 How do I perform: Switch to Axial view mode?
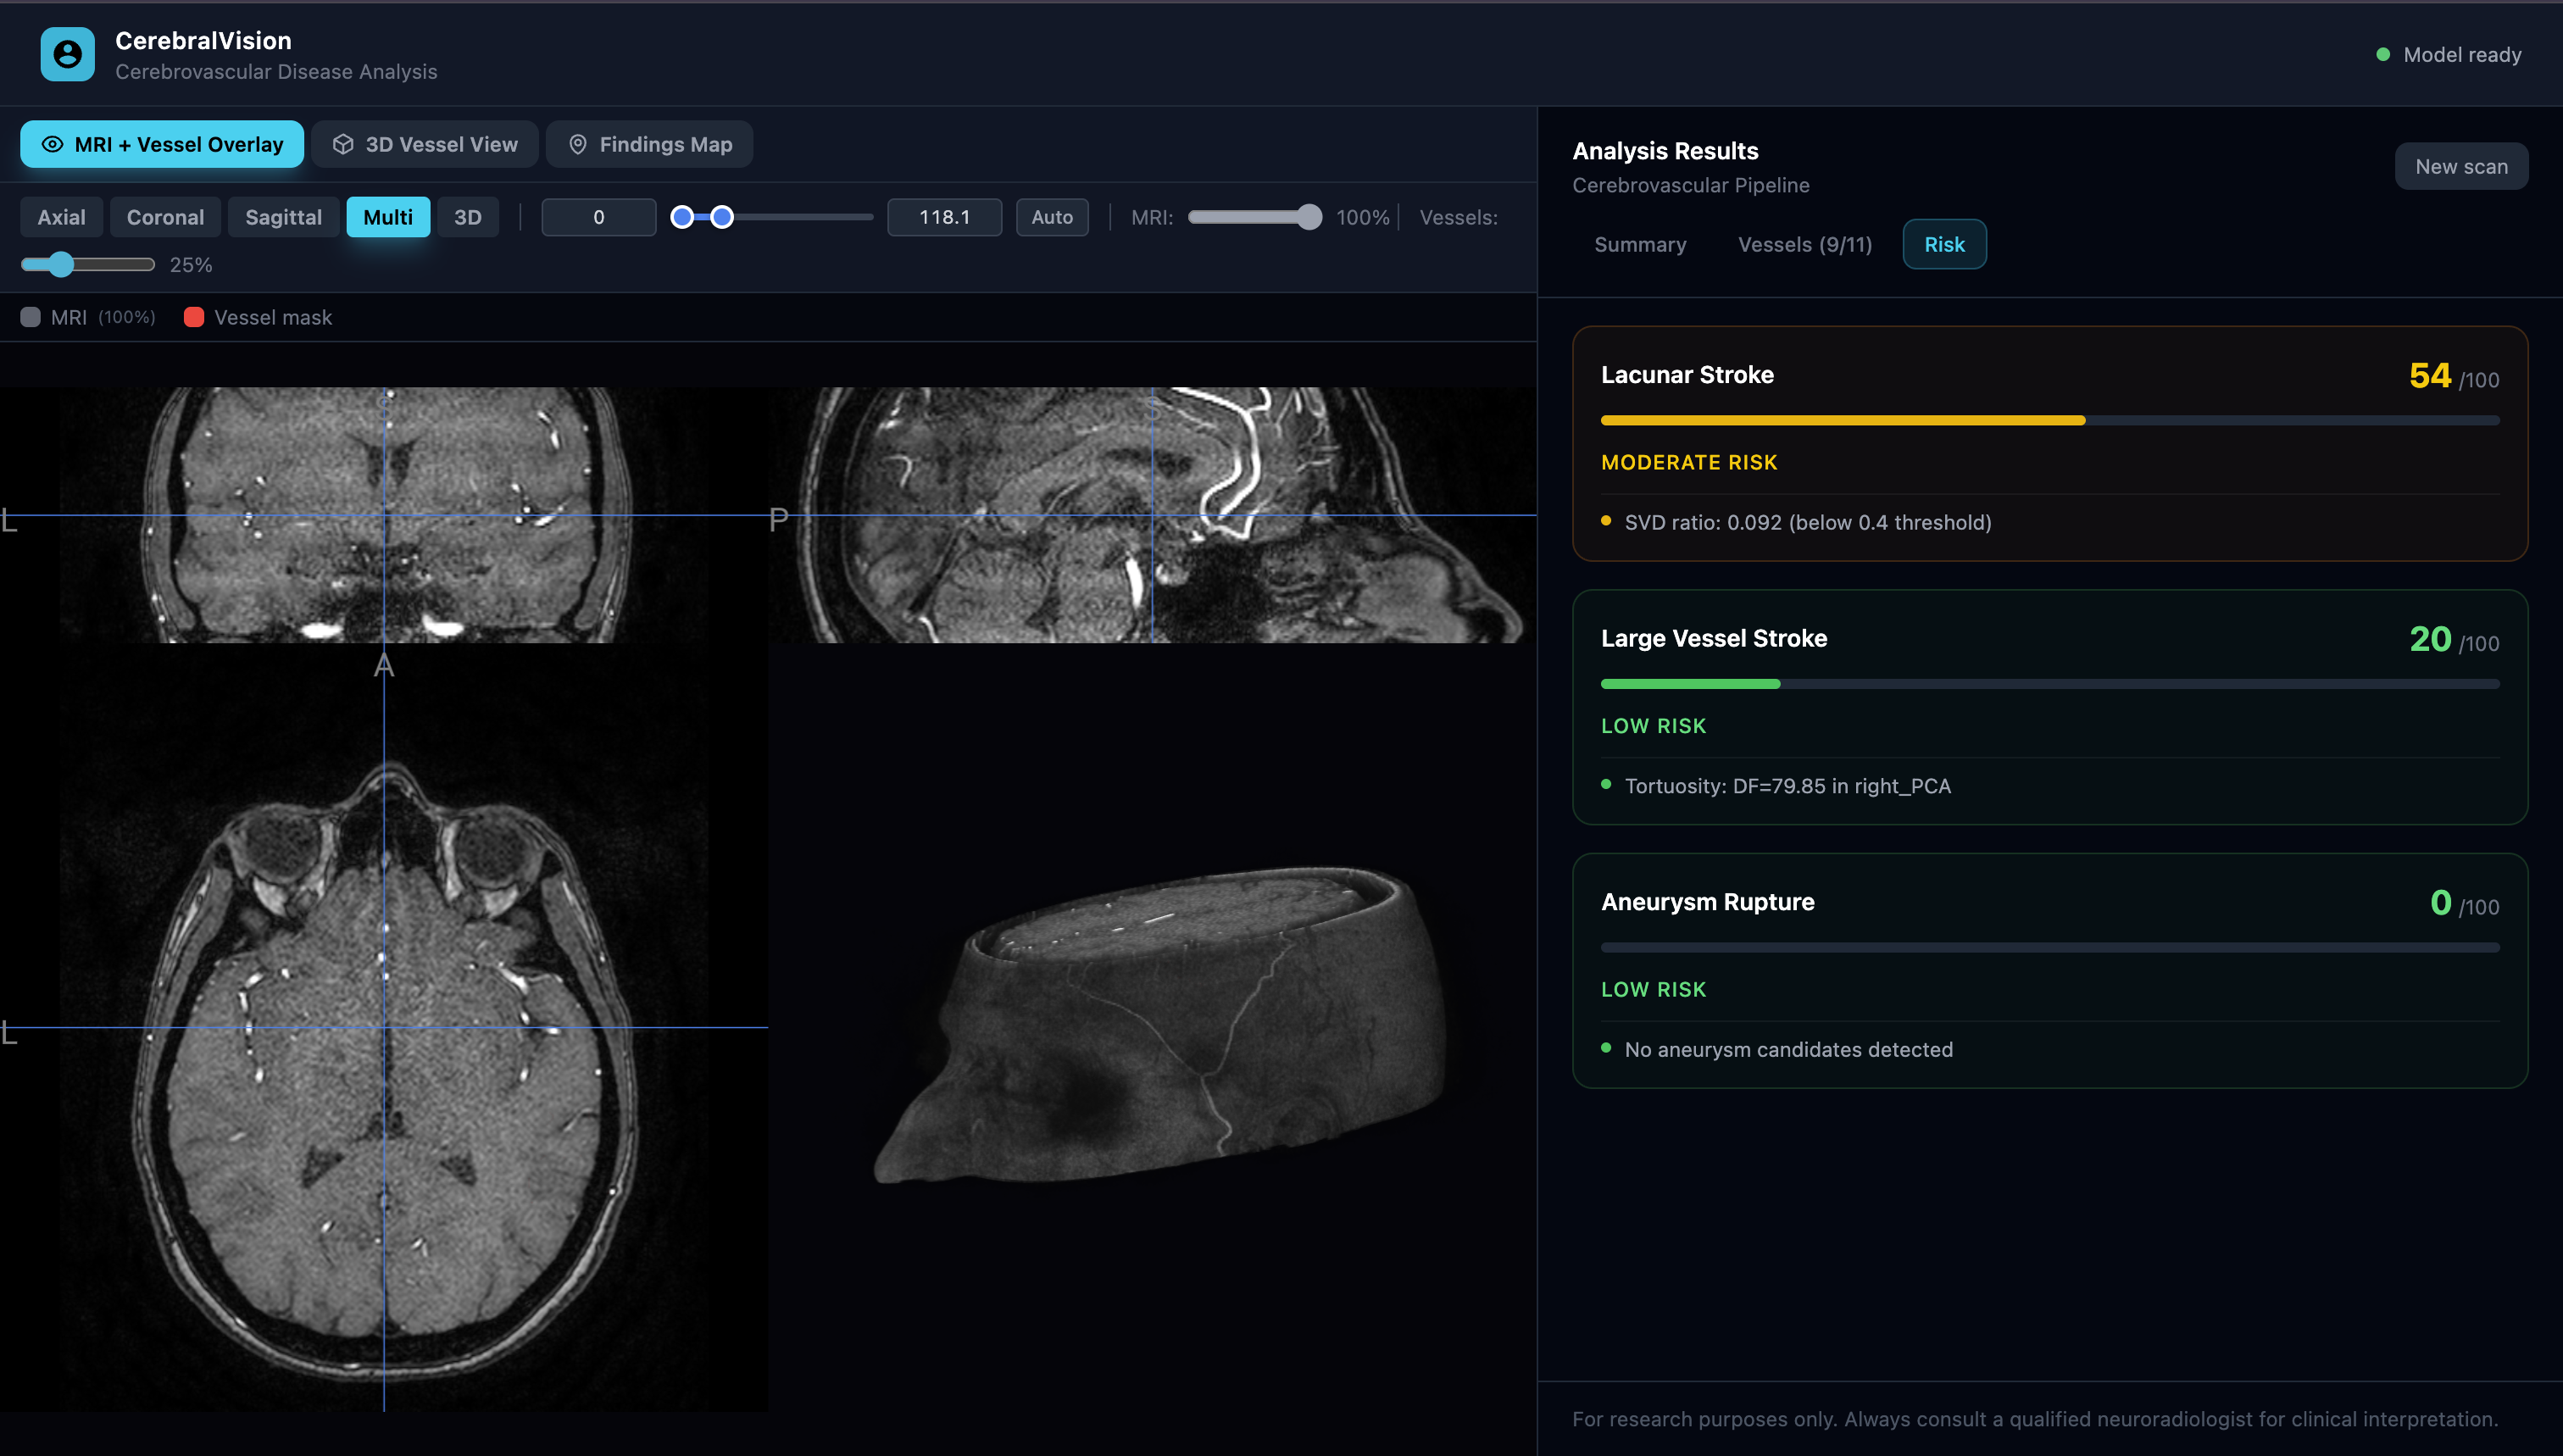(x=61, y=217)
